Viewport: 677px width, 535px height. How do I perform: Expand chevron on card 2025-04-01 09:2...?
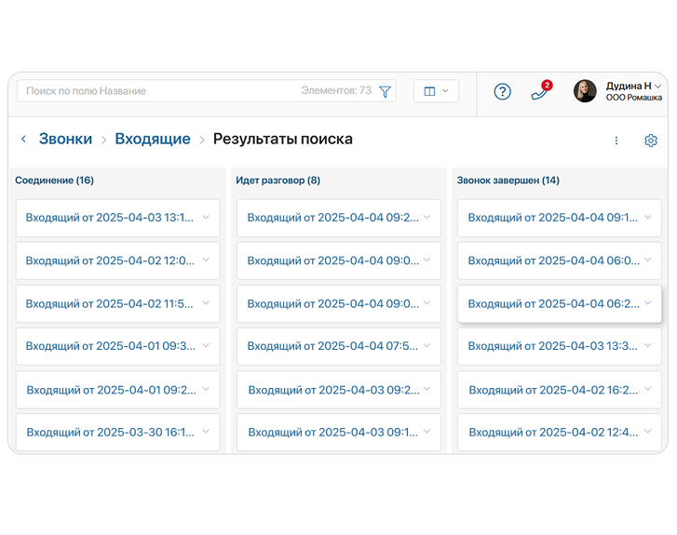(206, 389)
